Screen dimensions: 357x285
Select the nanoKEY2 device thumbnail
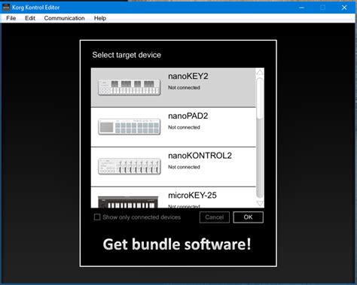[x=130, y=87]
